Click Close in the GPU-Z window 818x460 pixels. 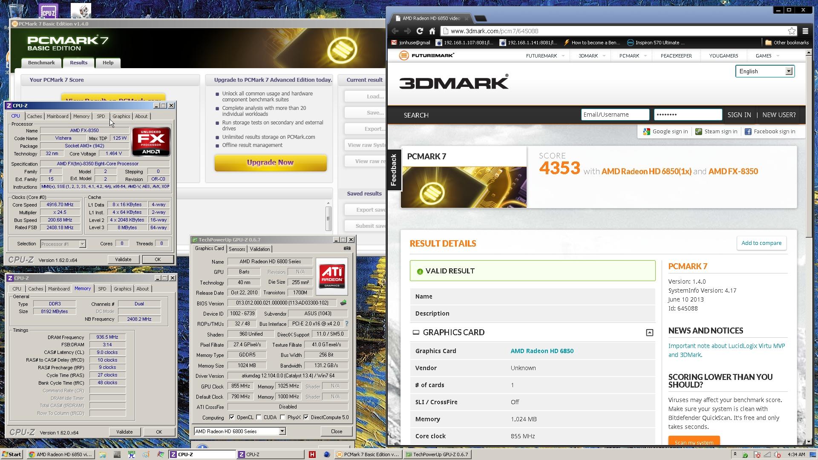coord(337,431)
